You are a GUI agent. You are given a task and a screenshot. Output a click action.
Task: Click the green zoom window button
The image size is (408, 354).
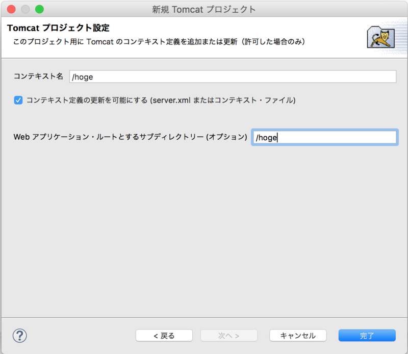(x=40, y=9)
